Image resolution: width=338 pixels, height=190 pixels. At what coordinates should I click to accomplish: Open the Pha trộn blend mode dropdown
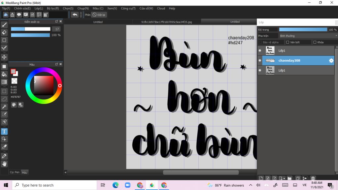[x=308, y=36]
